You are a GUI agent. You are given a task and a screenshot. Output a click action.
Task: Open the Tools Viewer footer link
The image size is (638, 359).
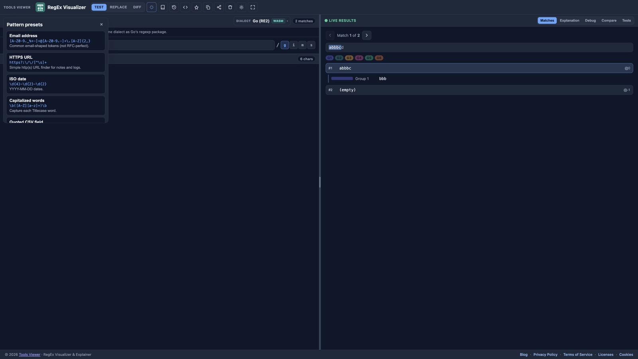(x=30, y=355)
